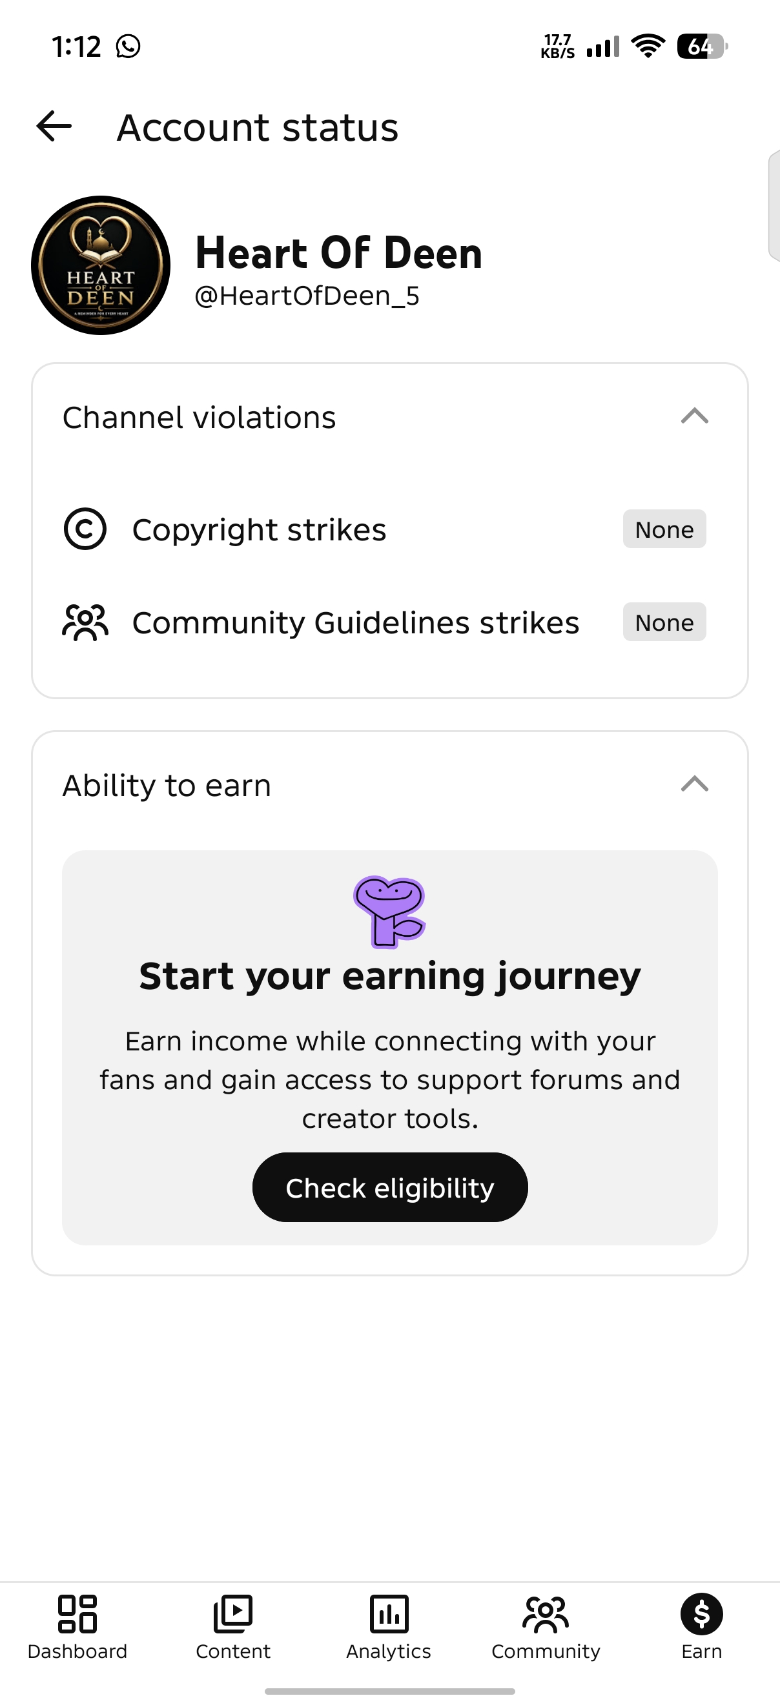Select the Earn dollar icon
Image resolution: width=780 pixels, height=1707 pixels.
[x=701, y=1613]
